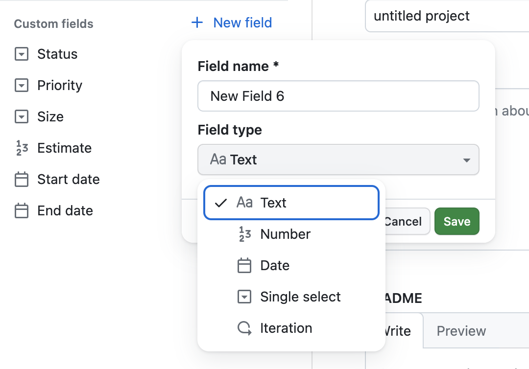Choose Iteration as the field type

(x=287, y=328)
